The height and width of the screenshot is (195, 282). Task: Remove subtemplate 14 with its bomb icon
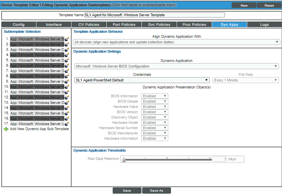point(67,108)
